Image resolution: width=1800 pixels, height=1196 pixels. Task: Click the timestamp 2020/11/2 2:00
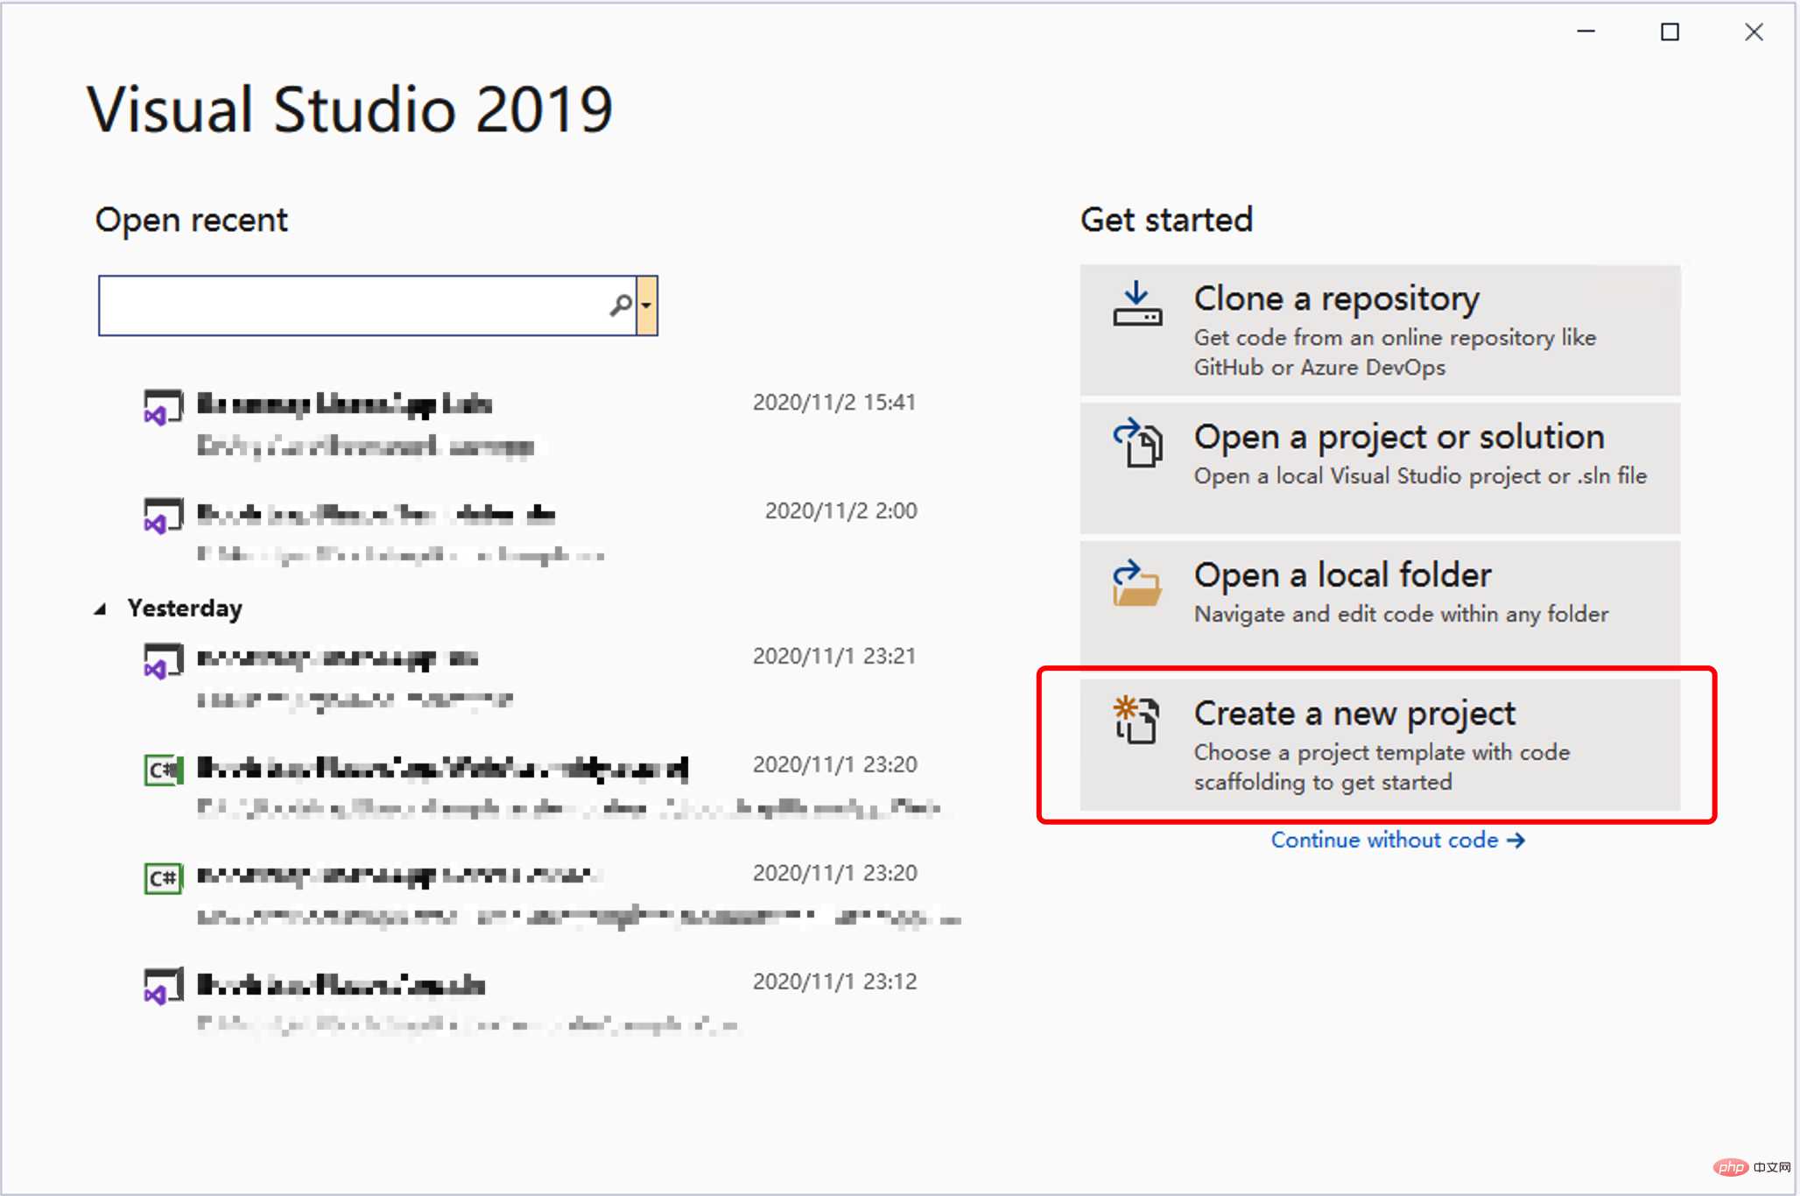tap(840, 510)
